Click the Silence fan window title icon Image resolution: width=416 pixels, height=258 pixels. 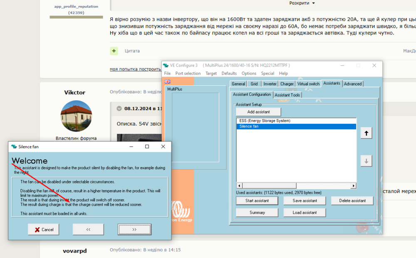pos(14,147)
